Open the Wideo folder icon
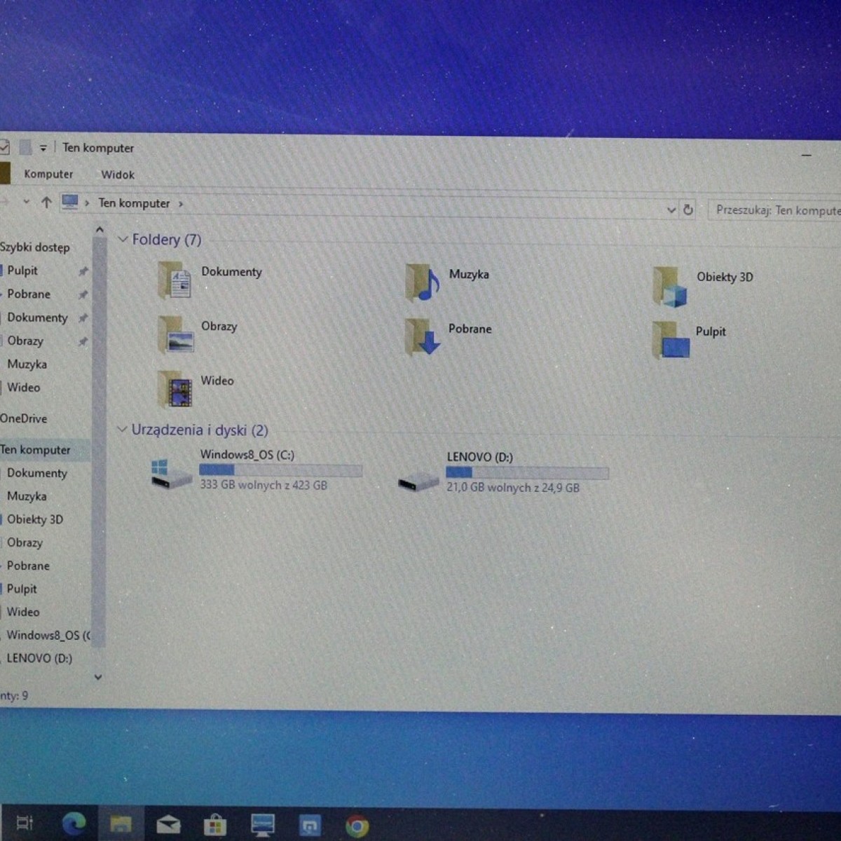The image size is (841, 841). [x=175, y=389]
